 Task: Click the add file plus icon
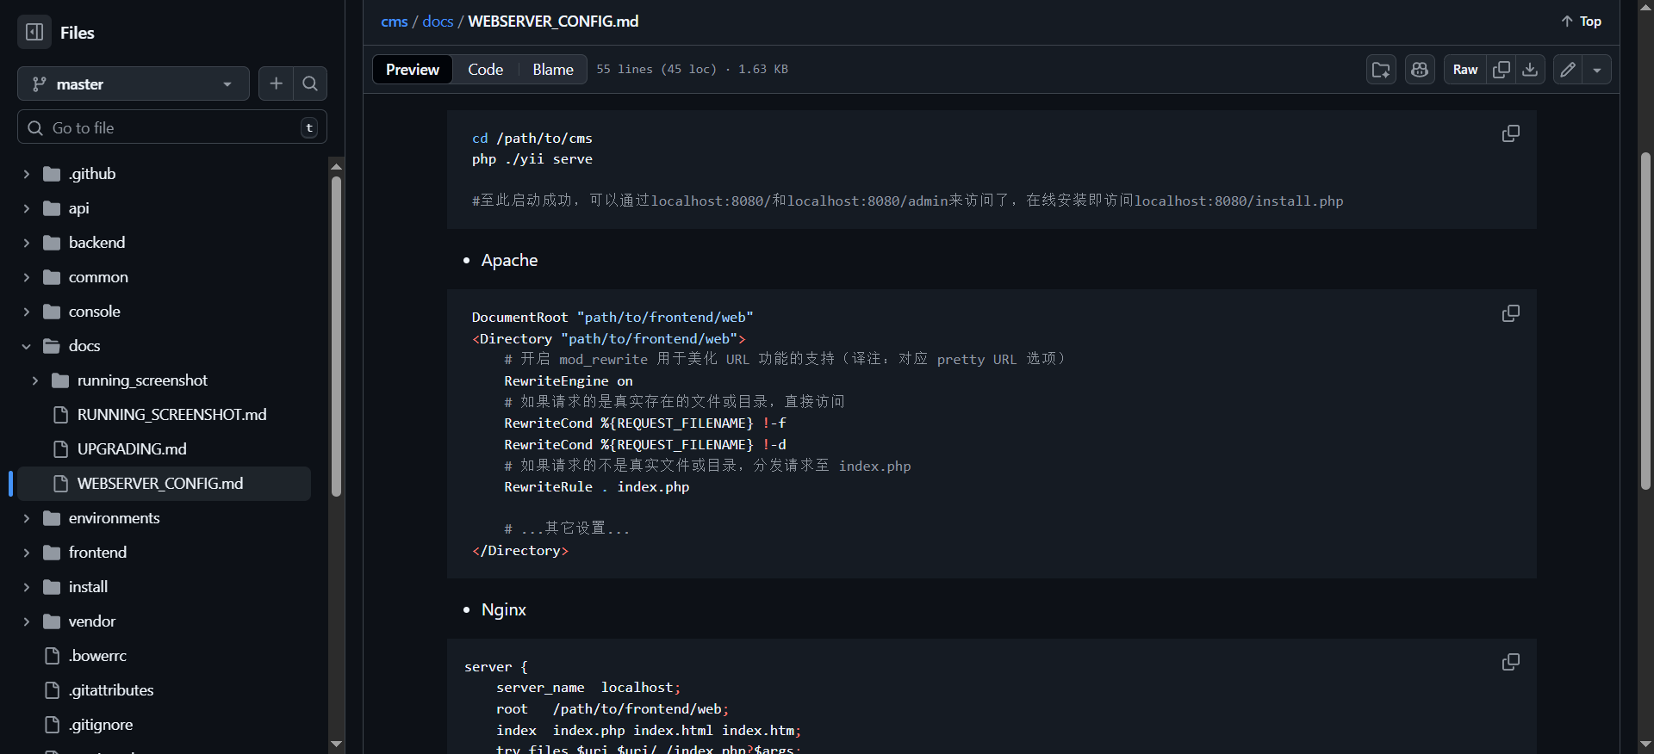coord(276,83)
